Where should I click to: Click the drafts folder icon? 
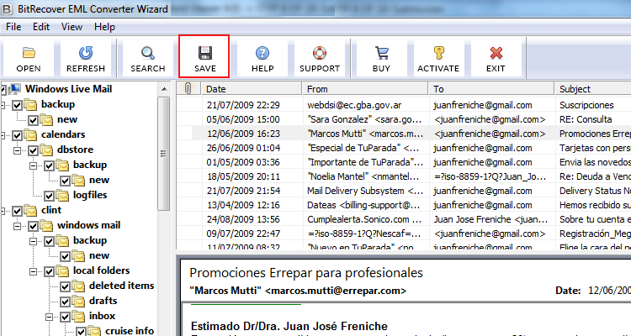pyautogui.click(x=79, y=301)
